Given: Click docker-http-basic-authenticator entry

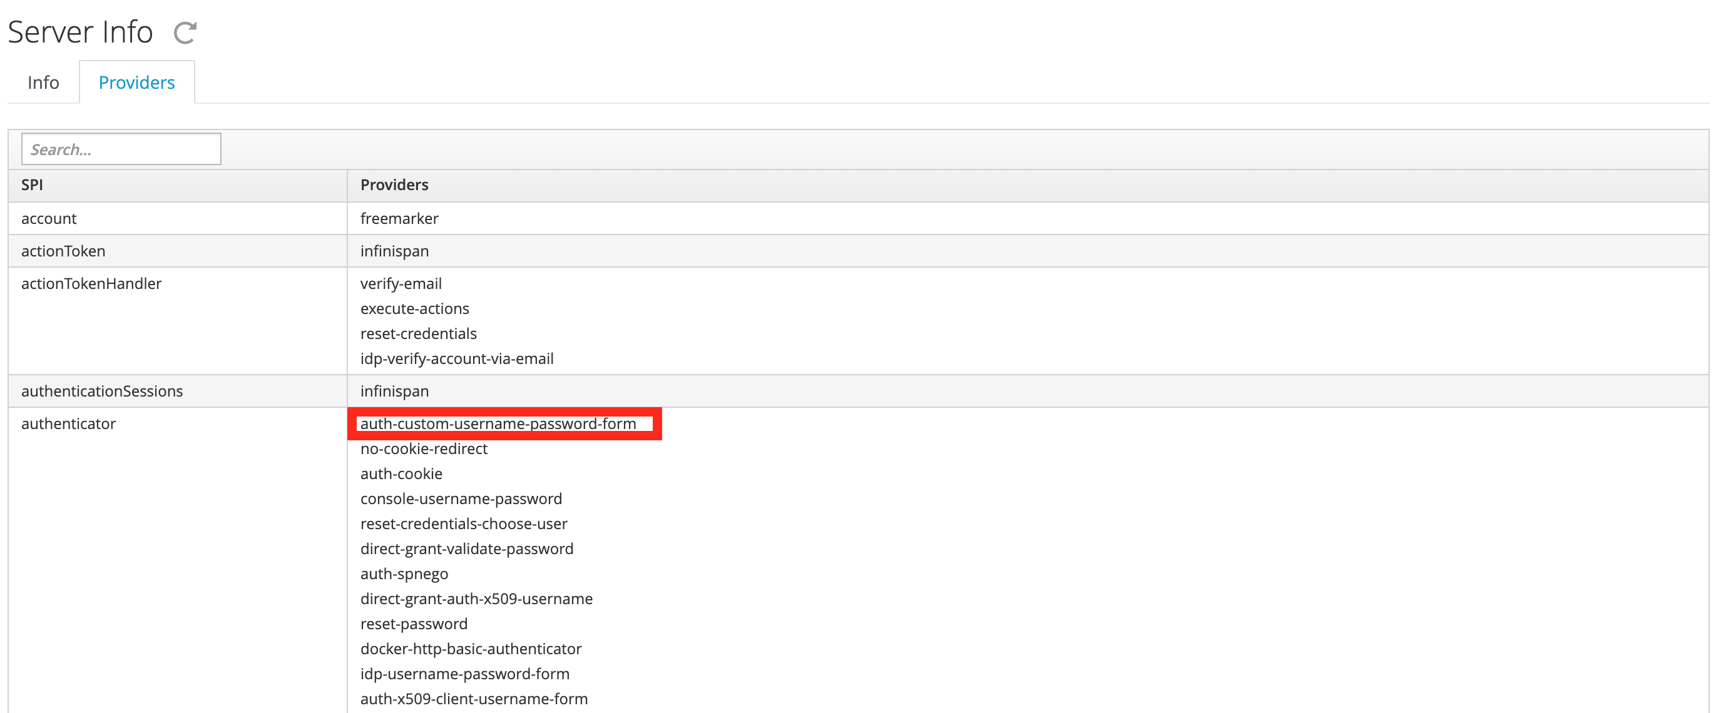Looking at the screenshot, I should coord(471,649).
